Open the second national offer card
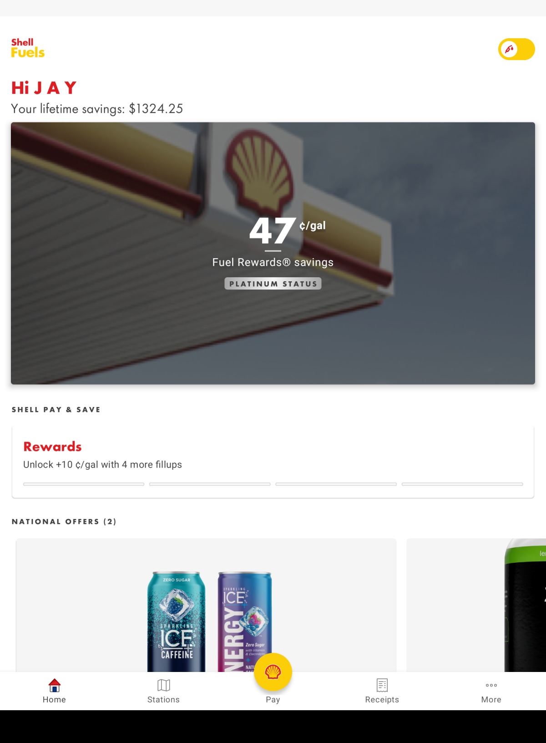Screen dimensions: 546x743 pos(476,606)
